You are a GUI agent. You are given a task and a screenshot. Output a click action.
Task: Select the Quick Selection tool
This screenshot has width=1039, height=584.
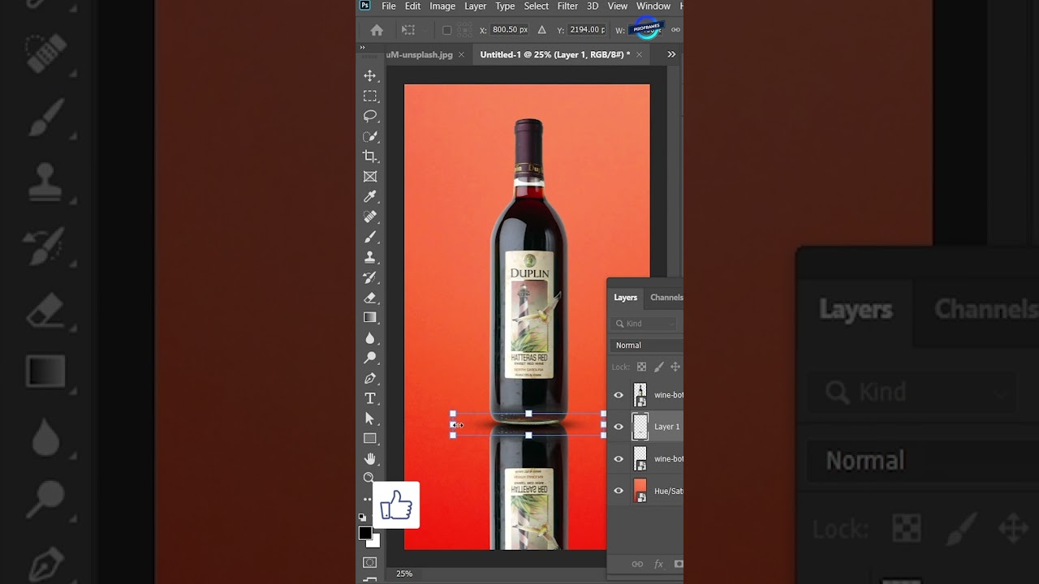pos(370,136)
